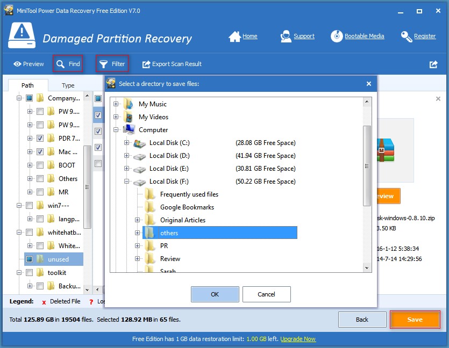This screenshot has width=449, height=348.
Task: Collapse Local Disk (F:) in directory tree
Action: tap(126, 182)
